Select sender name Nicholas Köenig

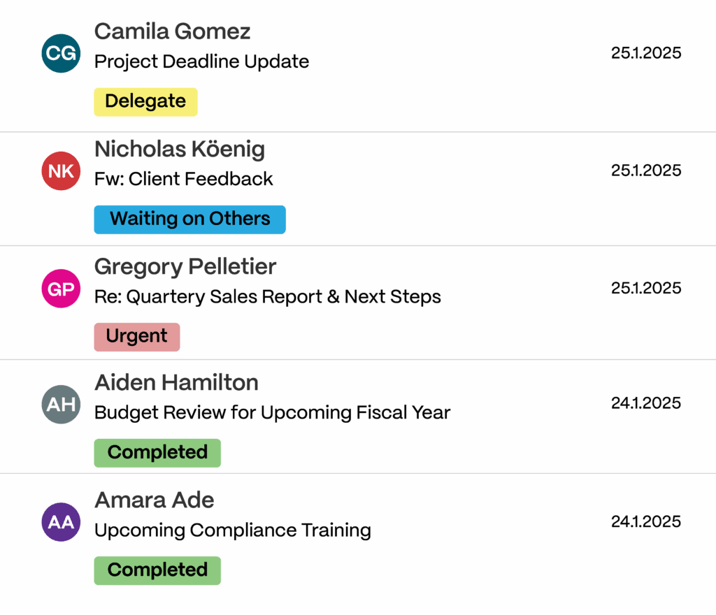pyautogui.click(x=179, y=149)
